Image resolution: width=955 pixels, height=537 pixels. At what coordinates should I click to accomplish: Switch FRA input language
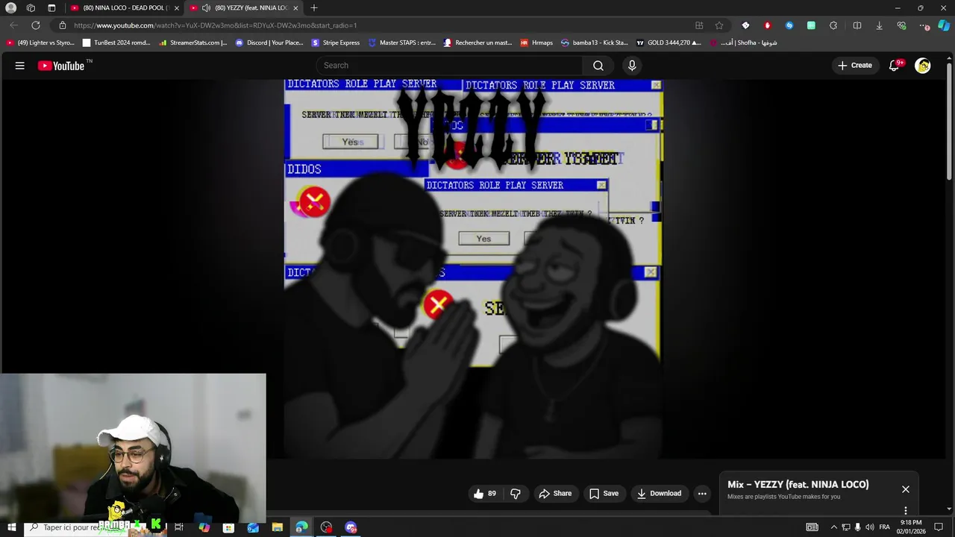[885, 527]
